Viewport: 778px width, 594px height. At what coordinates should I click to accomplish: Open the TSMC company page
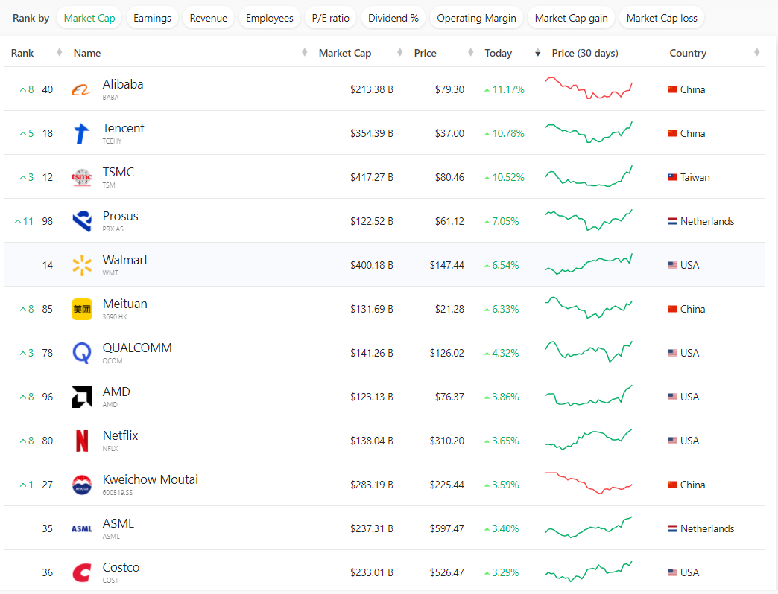pos(118,173)
